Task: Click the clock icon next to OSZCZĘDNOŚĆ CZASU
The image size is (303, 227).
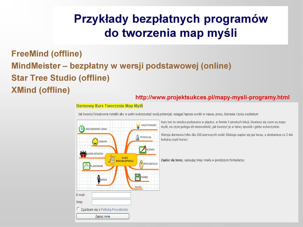Action: 82,129
